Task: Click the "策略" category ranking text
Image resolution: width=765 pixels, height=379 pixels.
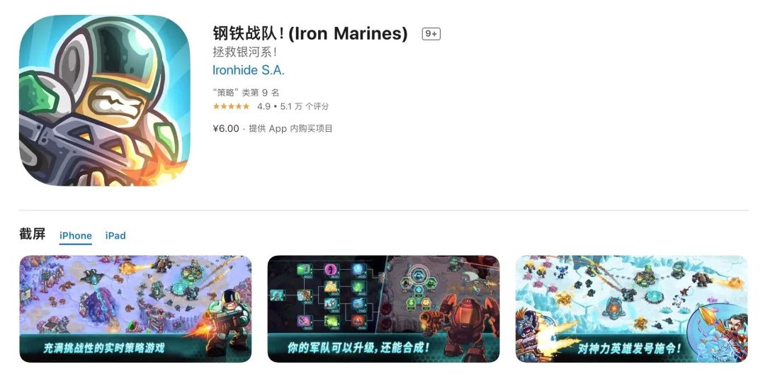Action: tap(246, 93)
